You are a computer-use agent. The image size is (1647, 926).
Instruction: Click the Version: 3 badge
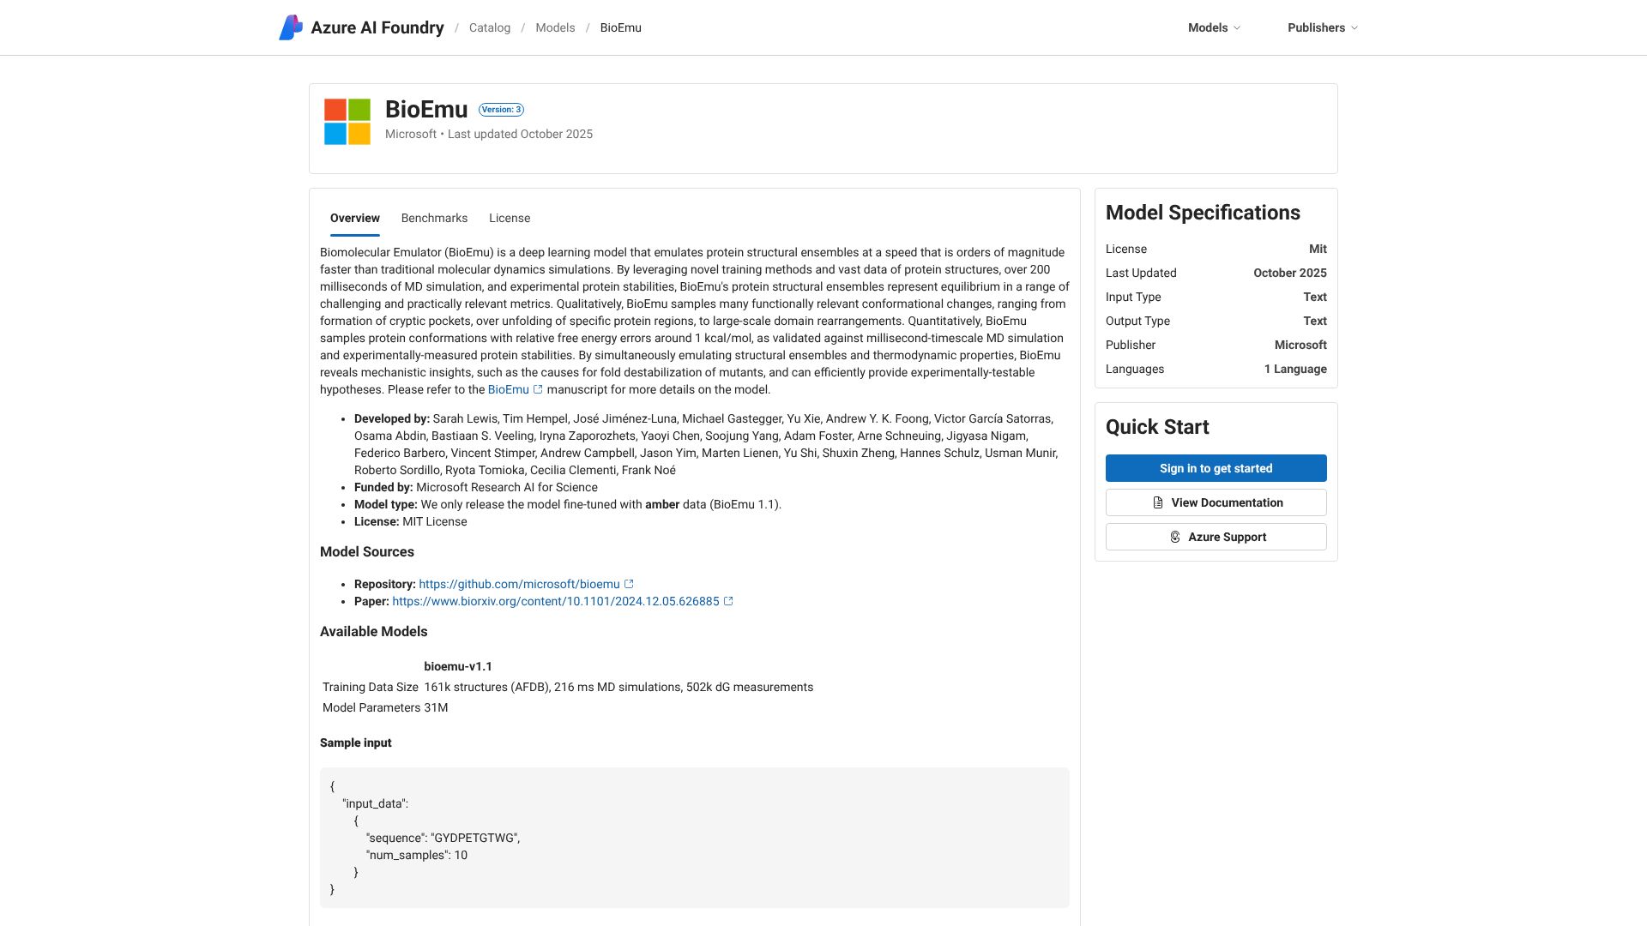pos(501,110)
